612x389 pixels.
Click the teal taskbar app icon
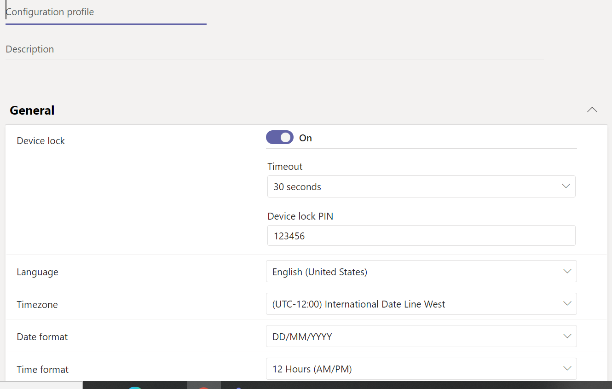click(x=135, y=387)
